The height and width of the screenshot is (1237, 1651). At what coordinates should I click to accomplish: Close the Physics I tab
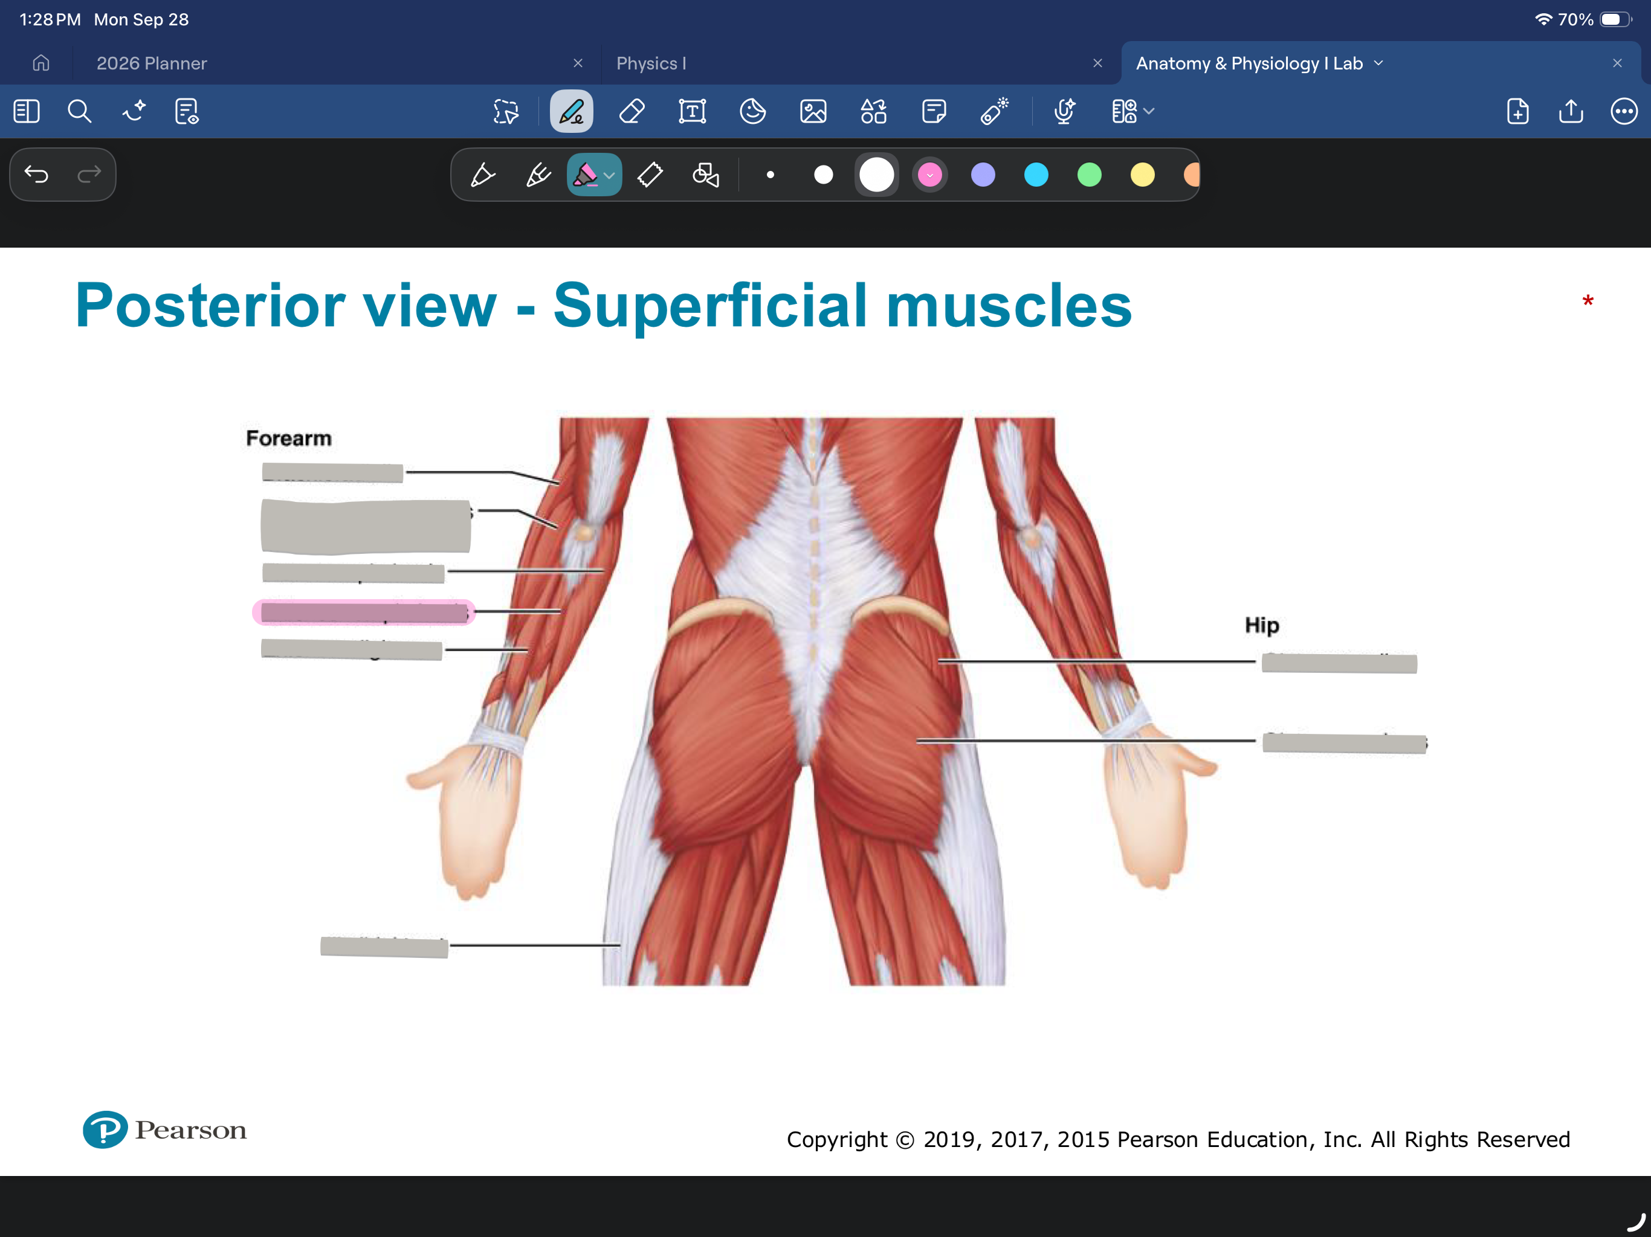1097,63
